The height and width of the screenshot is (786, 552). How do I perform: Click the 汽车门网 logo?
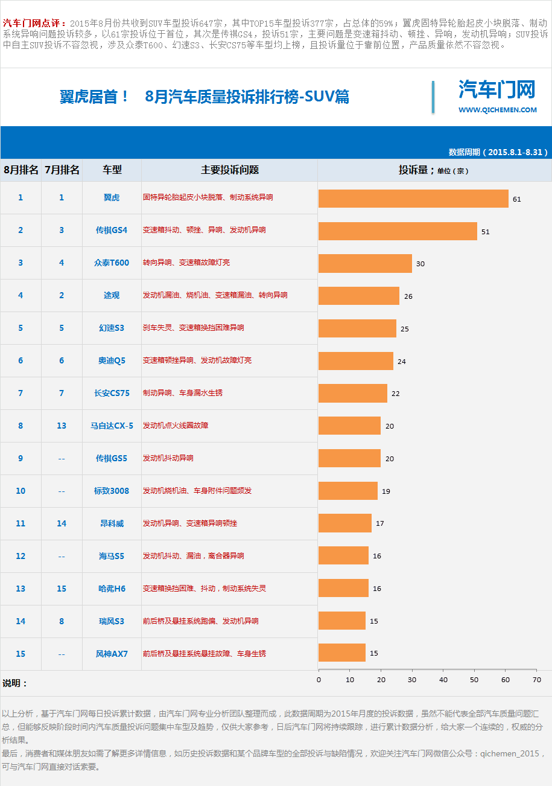pyautogui.click(x=497, y=89)
